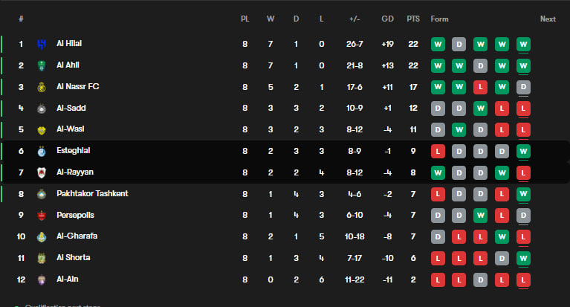Open Al-Ain's grey draw form badge
The width and height of the screenshot is (570, 307).
(x=481, y=279)
